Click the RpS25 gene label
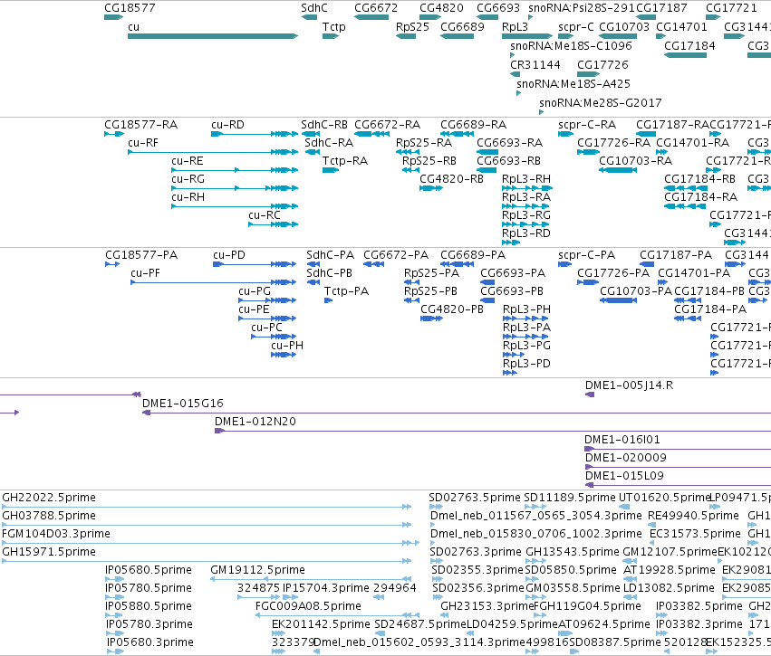 (412, 27)
